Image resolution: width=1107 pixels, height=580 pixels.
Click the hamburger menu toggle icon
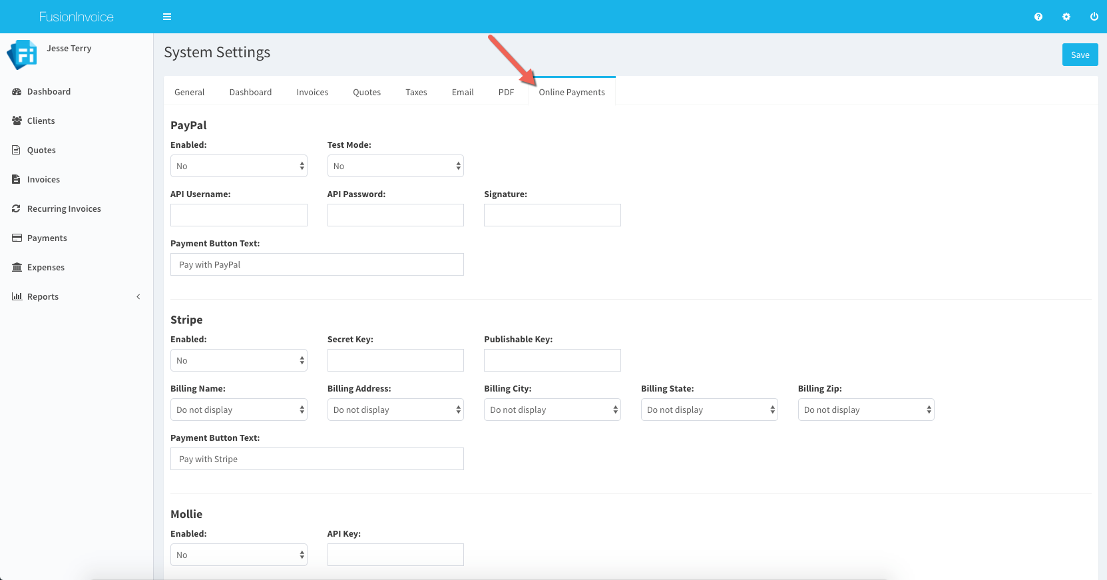(x=167, y=17)
